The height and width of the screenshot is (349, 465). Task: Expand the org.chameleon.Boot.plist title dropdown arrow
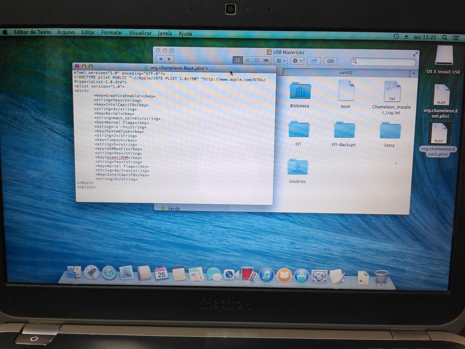207,68
